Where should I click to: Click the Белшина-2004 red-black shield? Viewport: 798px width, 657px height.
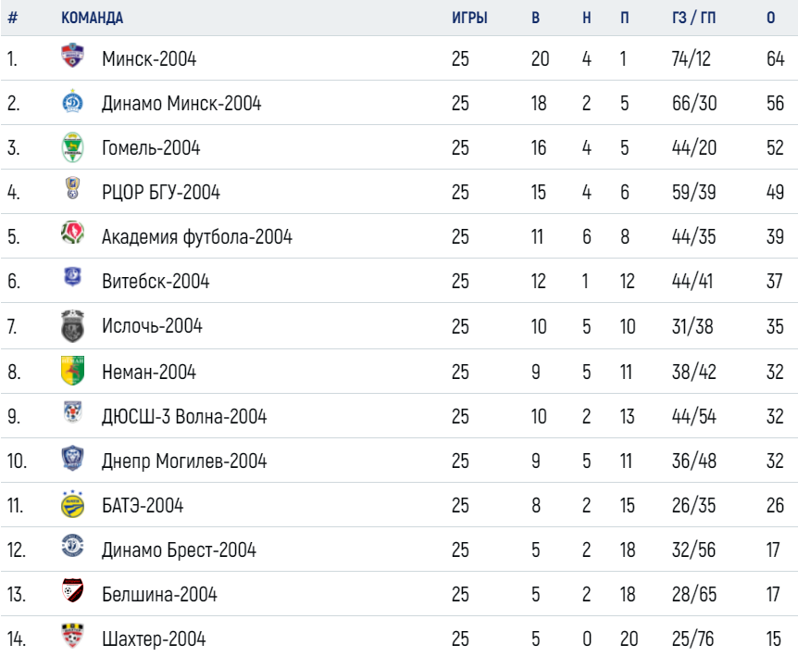coord(72,590)
